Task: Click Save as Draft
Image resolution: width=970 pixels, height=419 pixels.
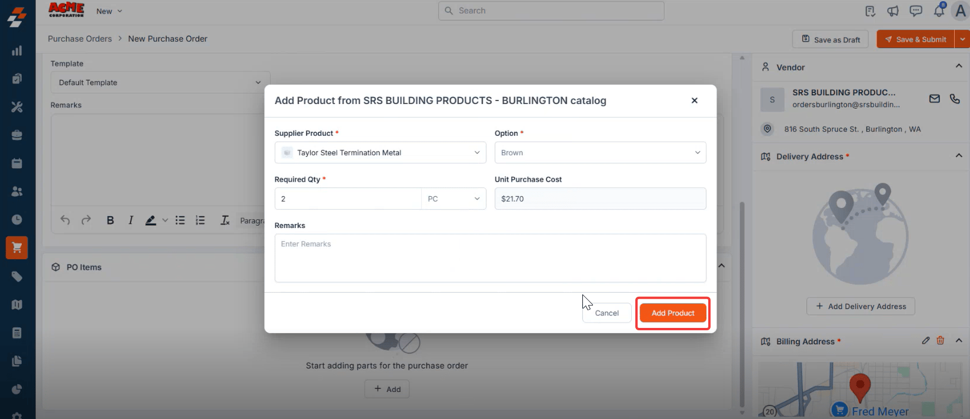Action: 831,39
